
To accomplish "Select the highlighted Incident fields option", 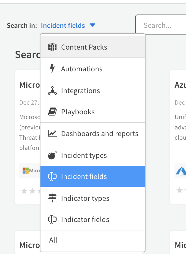I will pos(84,177).
